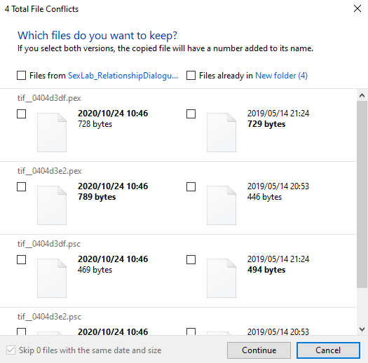Viewport: 368px width, 363px height.
Task: Open the SexLab_RelationshipDialogu... source folder link
Action: pos(123,76)
